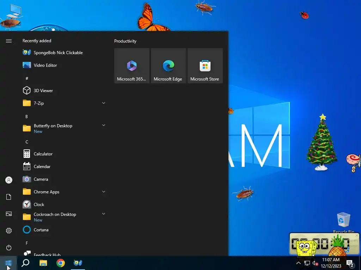Click the muted volume tray icon
The width and height of the screenshot is (361, 270).
315,263
